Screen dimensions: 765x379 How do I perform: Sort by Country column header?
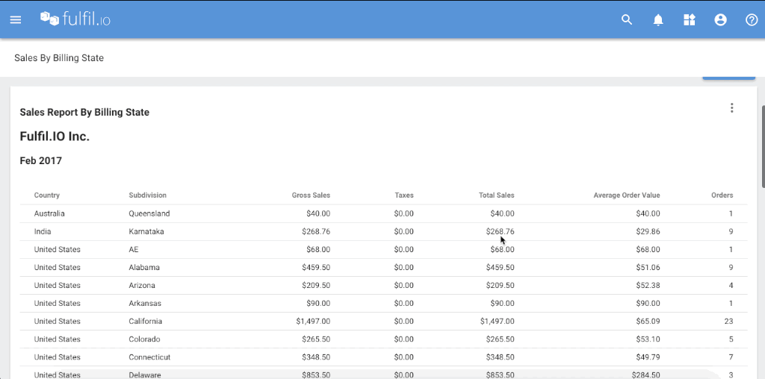point(47,195)
